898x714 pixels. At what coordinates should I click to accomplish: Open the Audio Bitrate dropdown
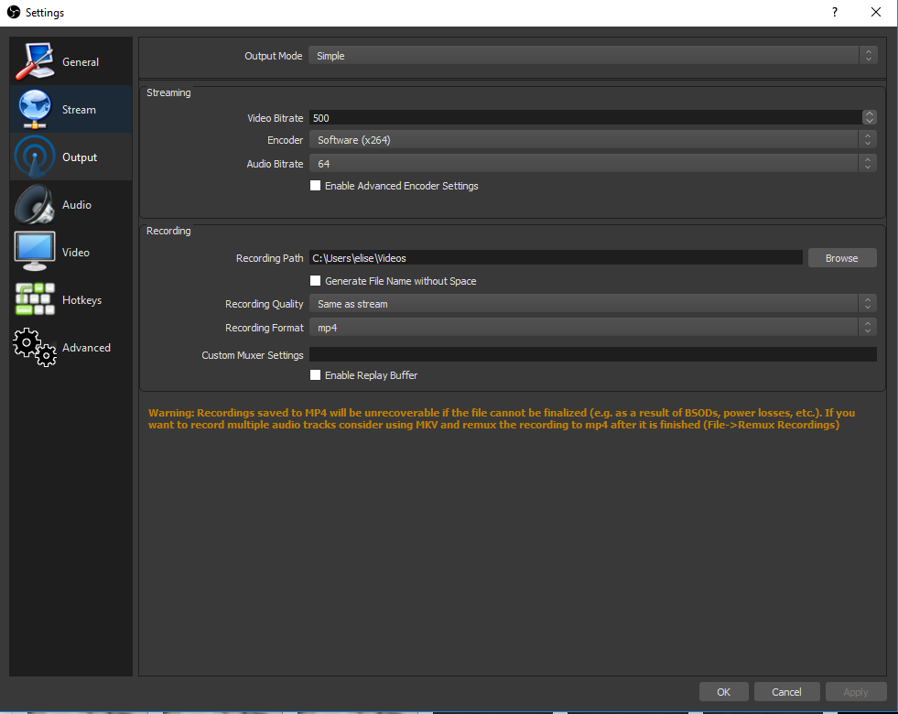pyautogui.click(x=593, y=164)
